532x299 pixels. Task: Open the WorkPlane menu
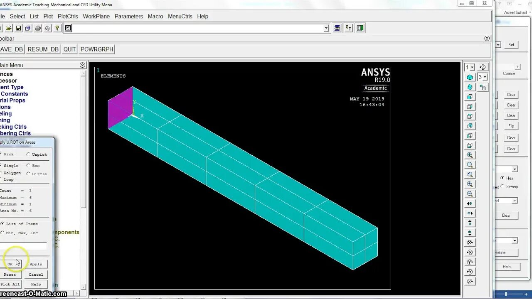(x=96, y=17)
